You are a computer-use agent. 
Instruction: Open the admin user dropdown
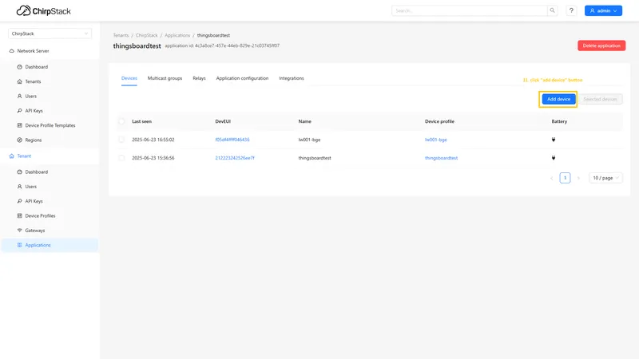click(x=603, y=10)
